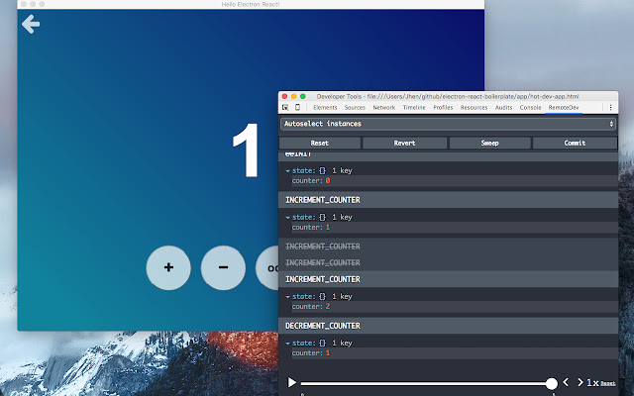Image resolution: width=634 pixels, height=396 pixels.
Task: Switch to the Console tab
Action: click(x=530, y=106)
